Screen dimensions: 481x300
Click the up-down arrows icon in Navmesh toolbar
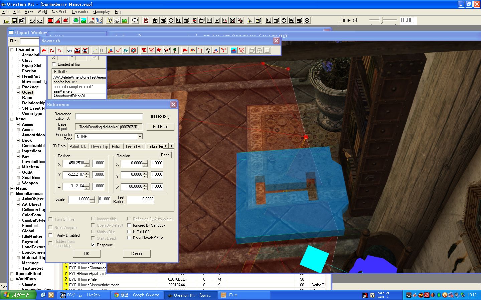coord(200,50)
